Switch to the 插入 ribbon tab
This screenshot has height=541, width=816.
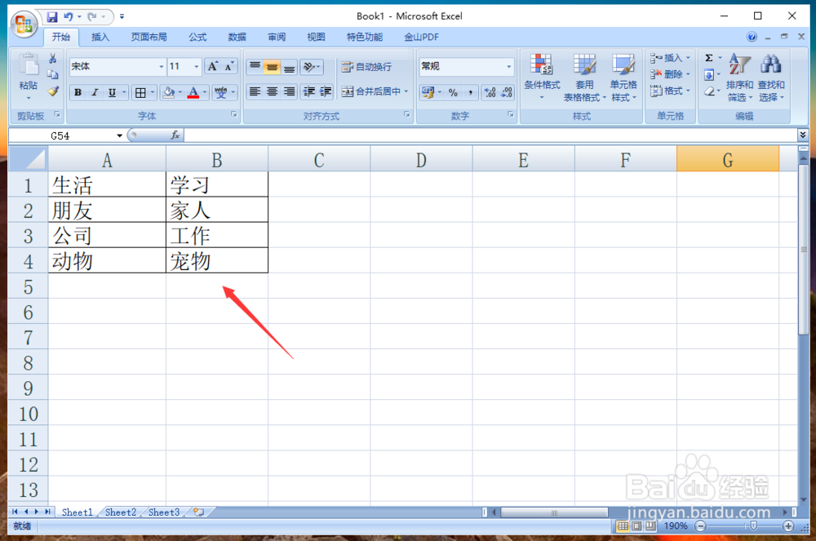[x=100, y=37]
